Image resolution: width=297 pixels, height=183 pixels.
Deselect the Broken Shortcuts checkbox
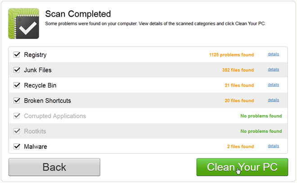pyautogui.click(x=17, y=100)
